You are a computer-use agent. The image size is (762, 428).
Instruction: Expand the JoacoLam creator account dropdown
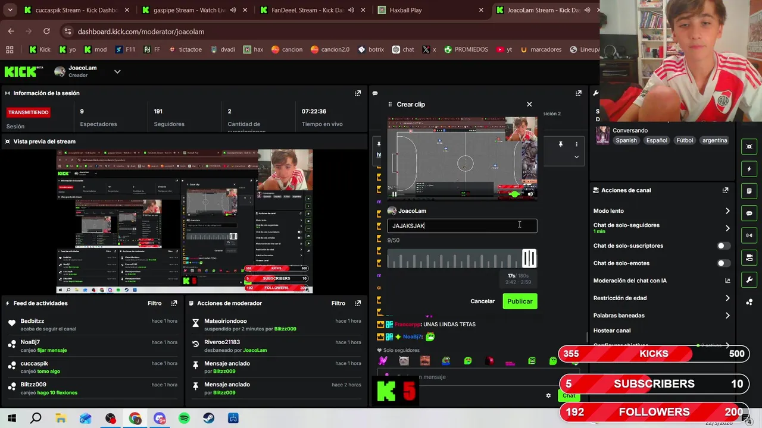[x=117, y=72]
